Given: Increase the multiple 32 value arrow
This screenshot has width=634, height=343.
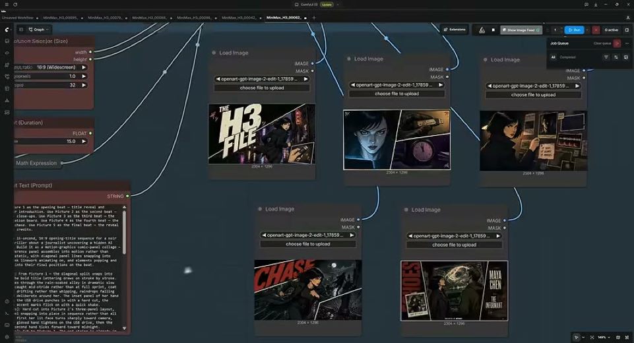Looking at the screenshot, I should click(84, 85).
